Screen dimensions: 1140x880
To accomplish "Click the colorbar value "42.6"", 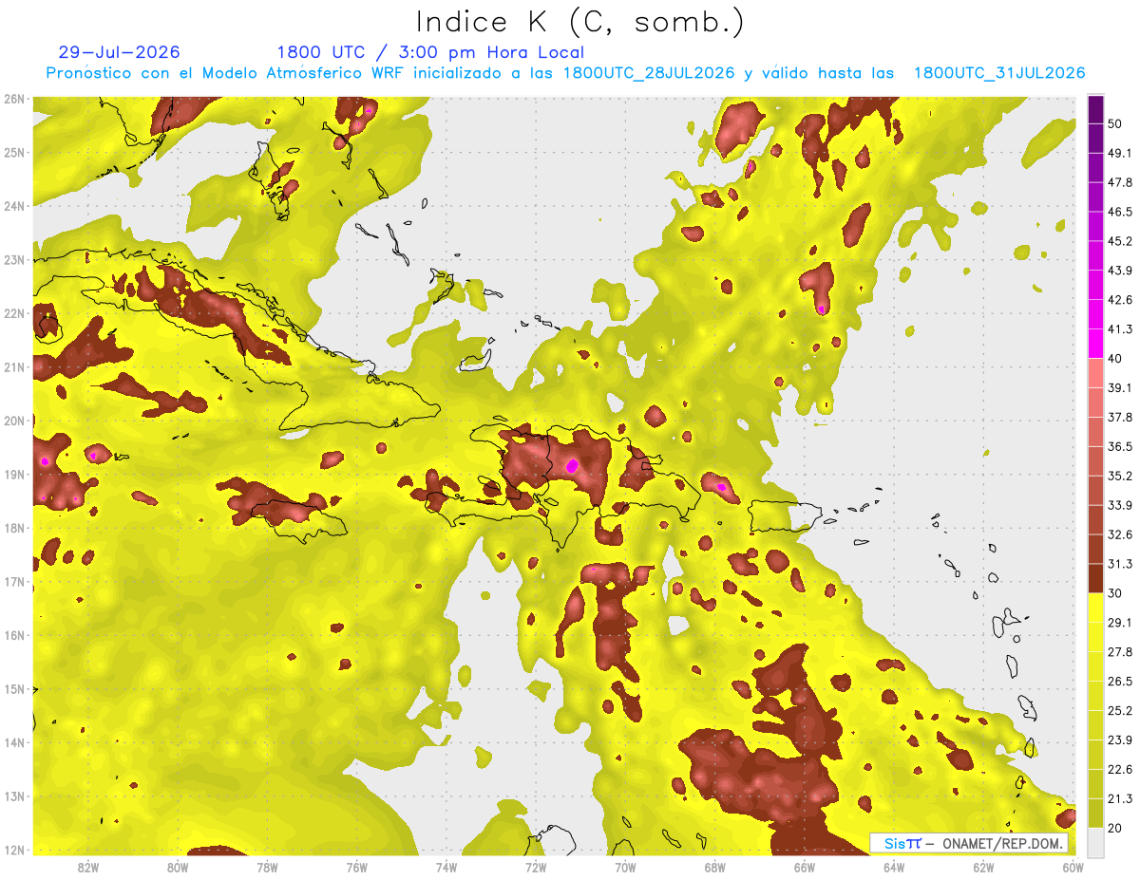I will click(x=1120, y=300).
